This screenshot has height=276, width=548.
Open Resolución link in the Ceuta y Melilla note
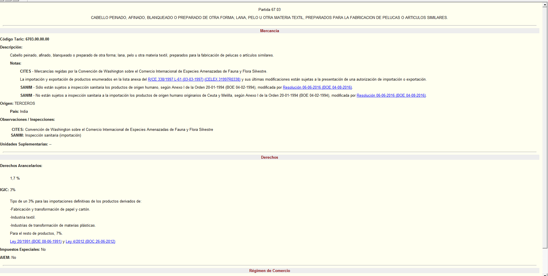click(x=391, y=96)
